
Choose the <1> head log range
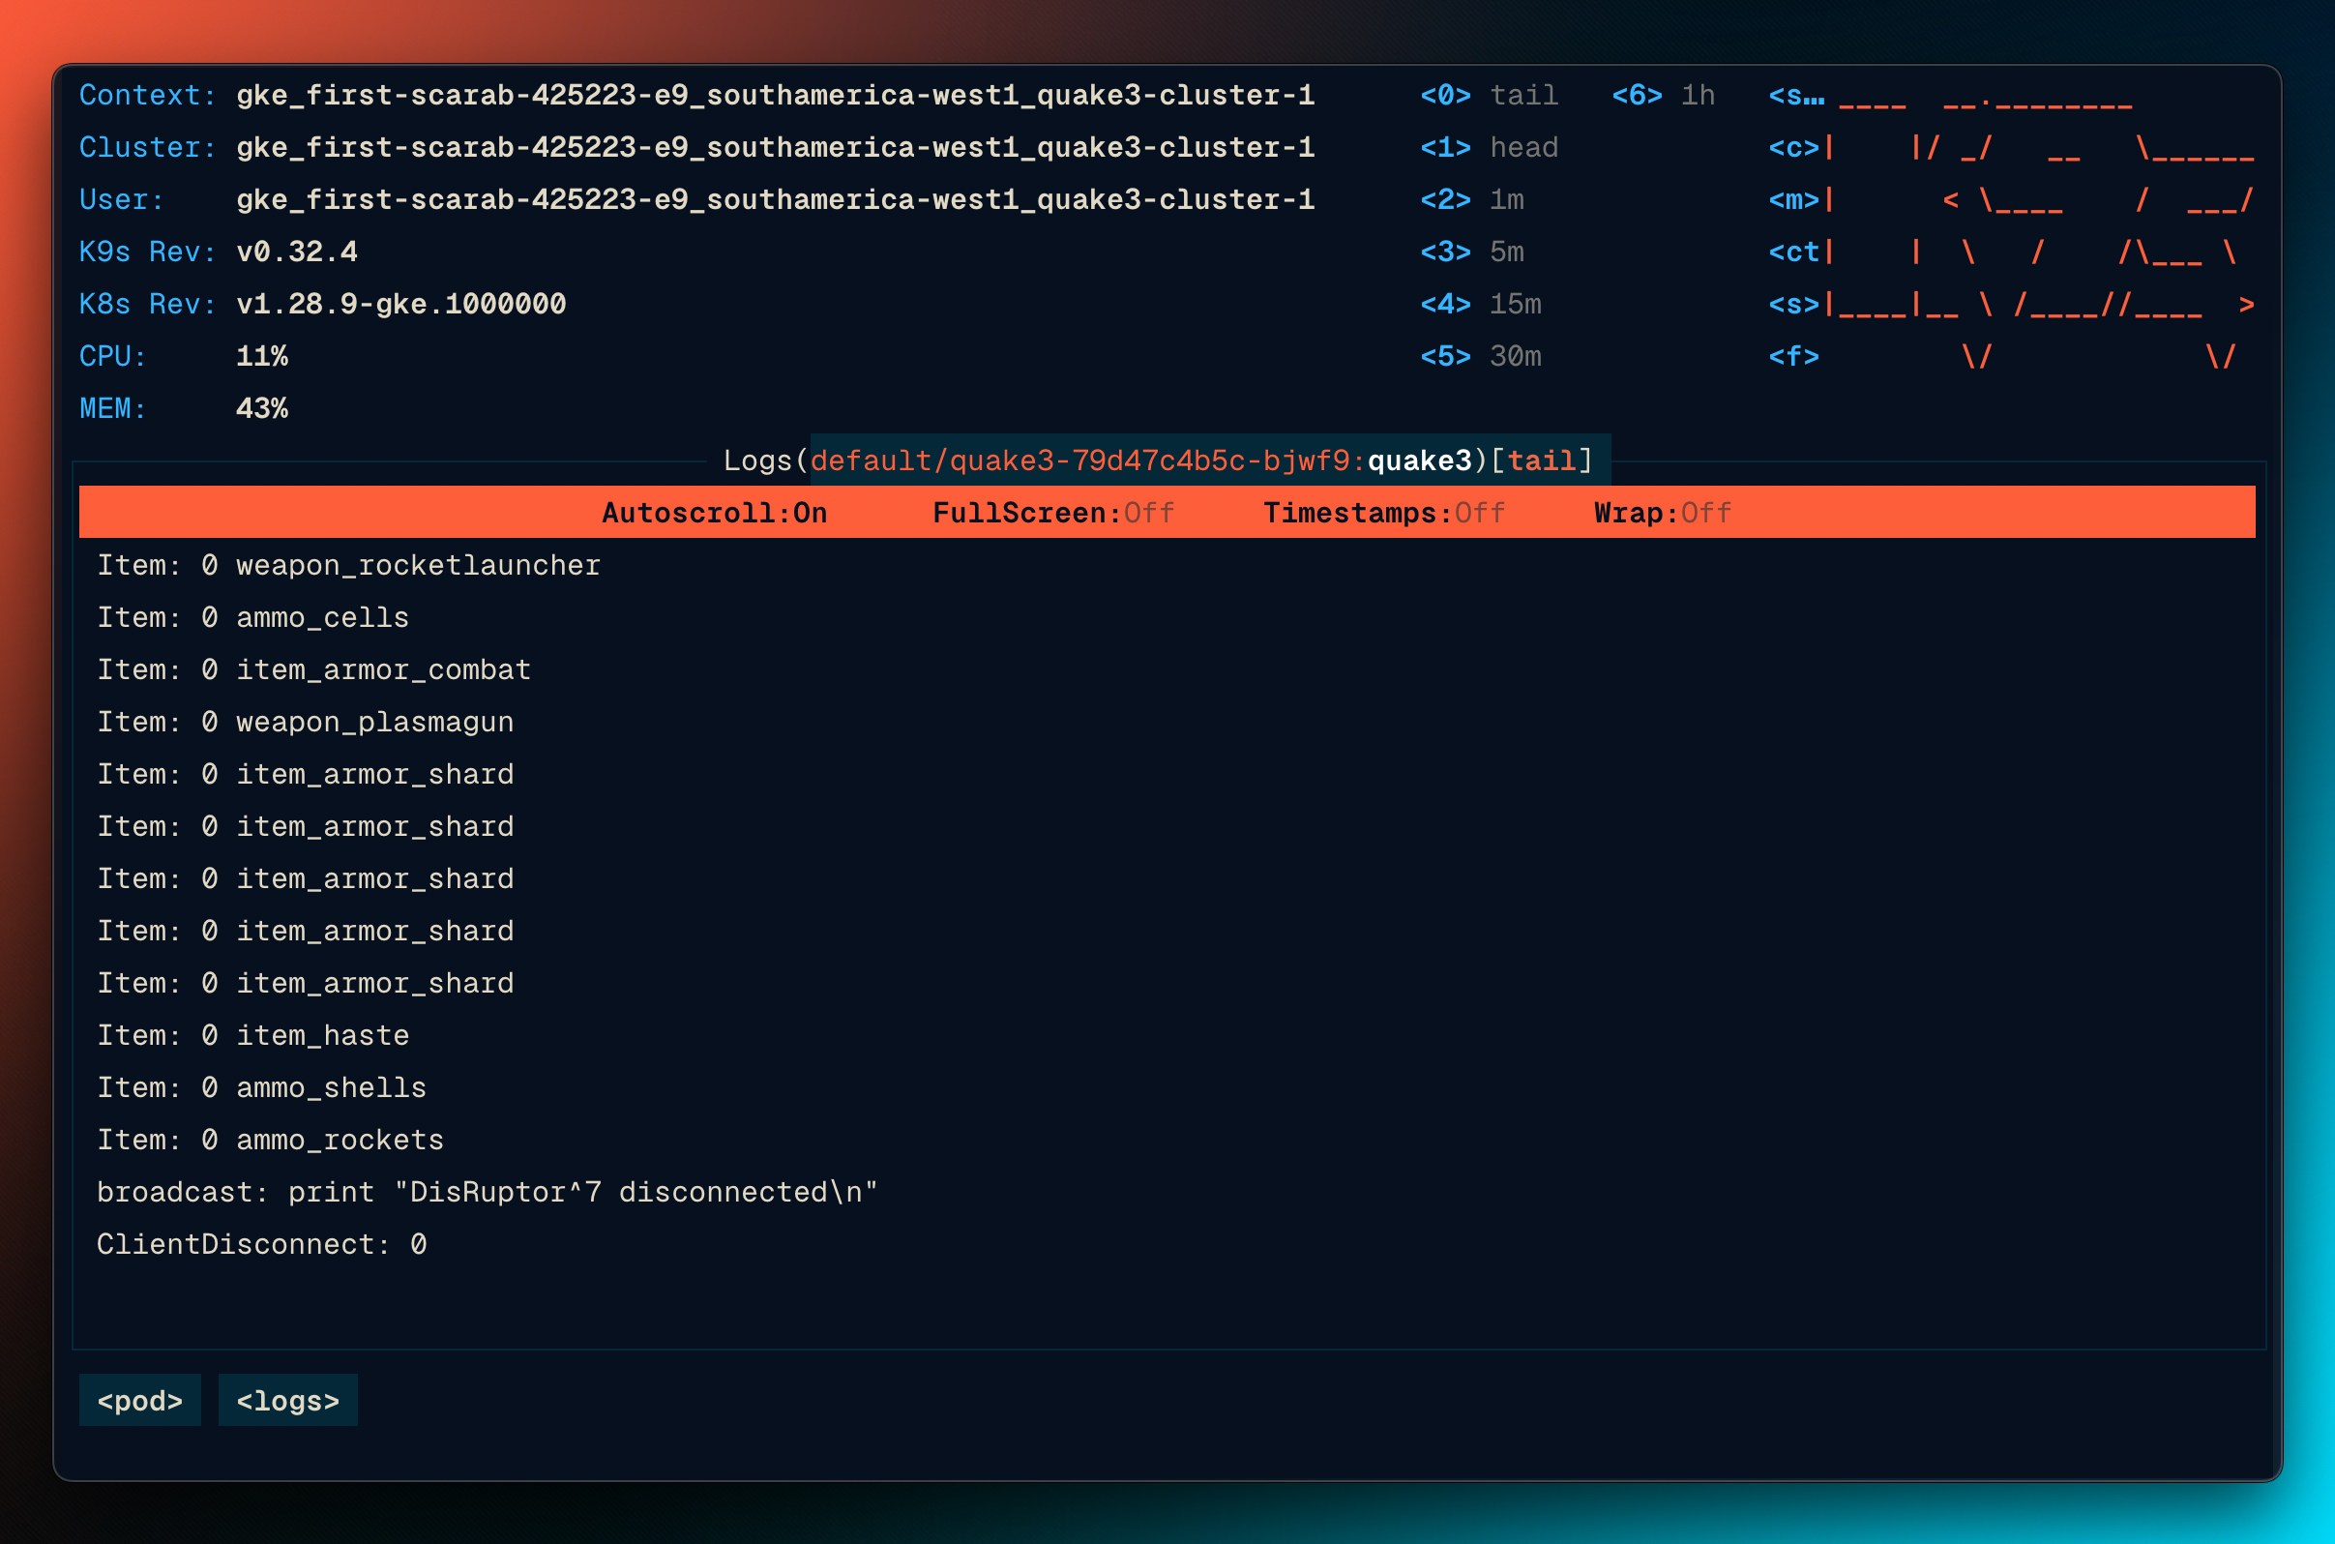click(1489, 148)
